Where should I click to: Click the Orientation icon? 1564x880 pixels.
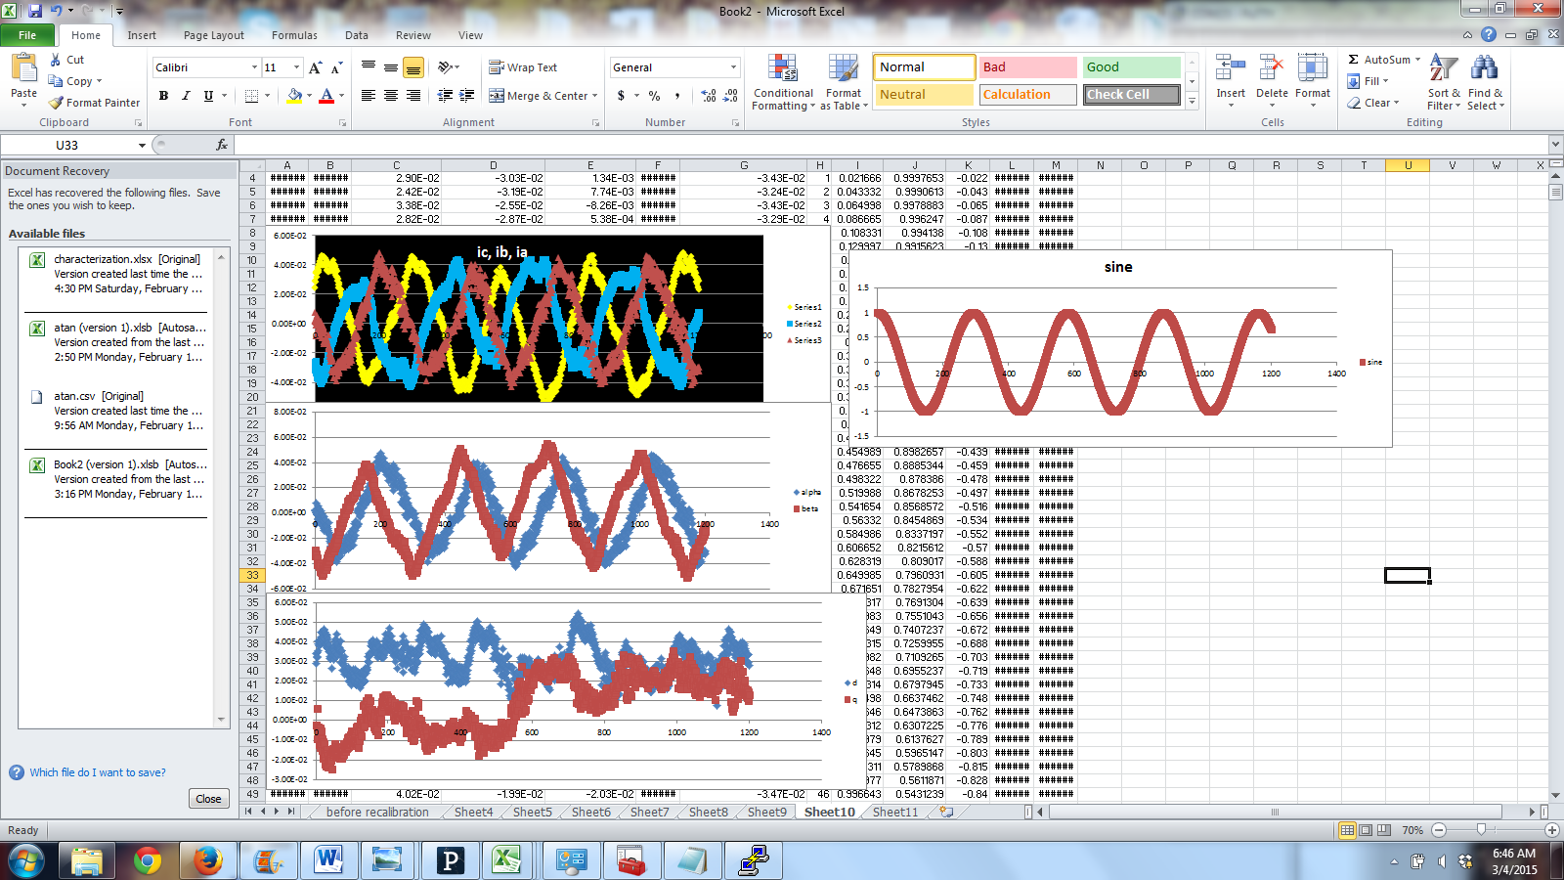(x=446, y=67)
